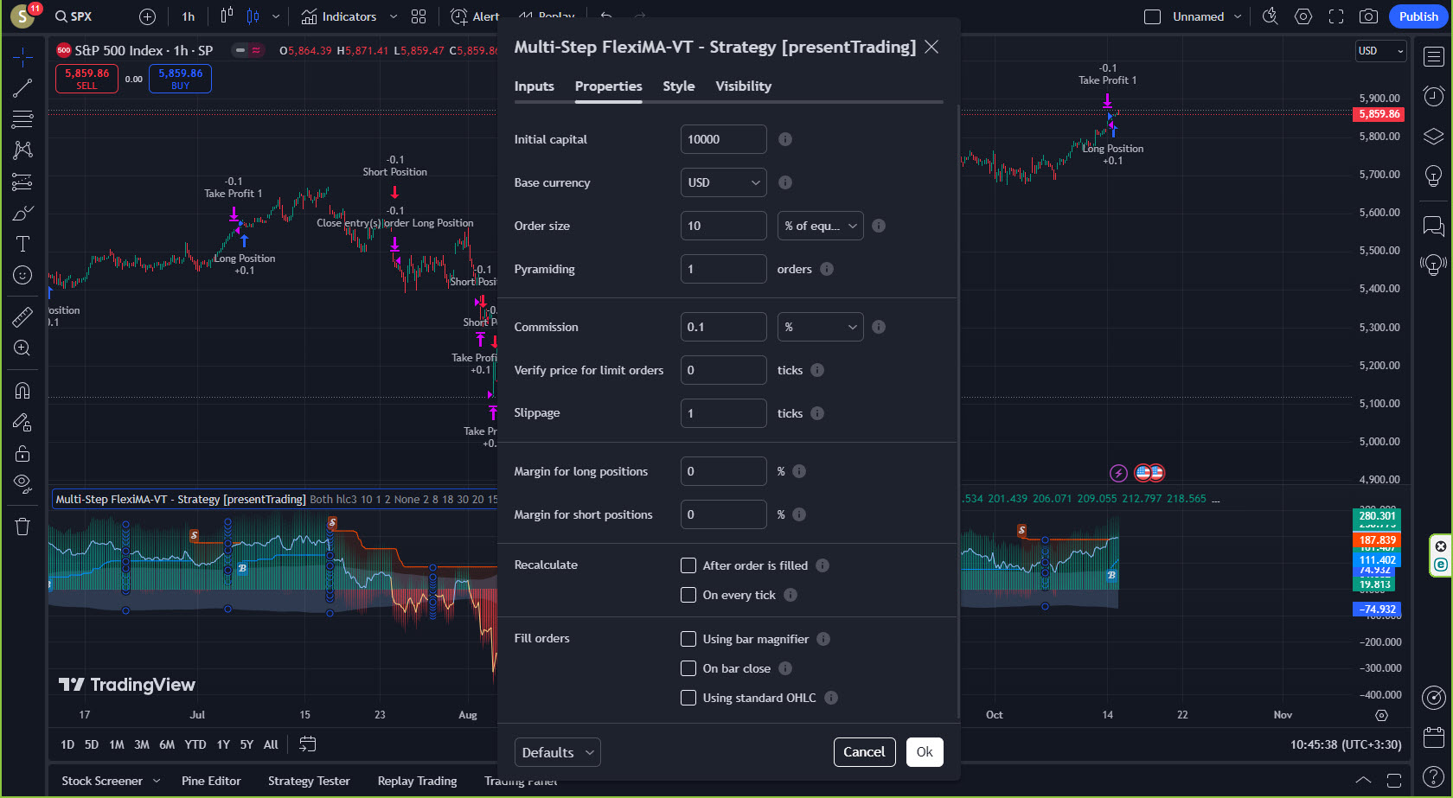This screenshot has height=798, width=1453.
Task: Select the Text annotation tool
Action: [22, 244]
